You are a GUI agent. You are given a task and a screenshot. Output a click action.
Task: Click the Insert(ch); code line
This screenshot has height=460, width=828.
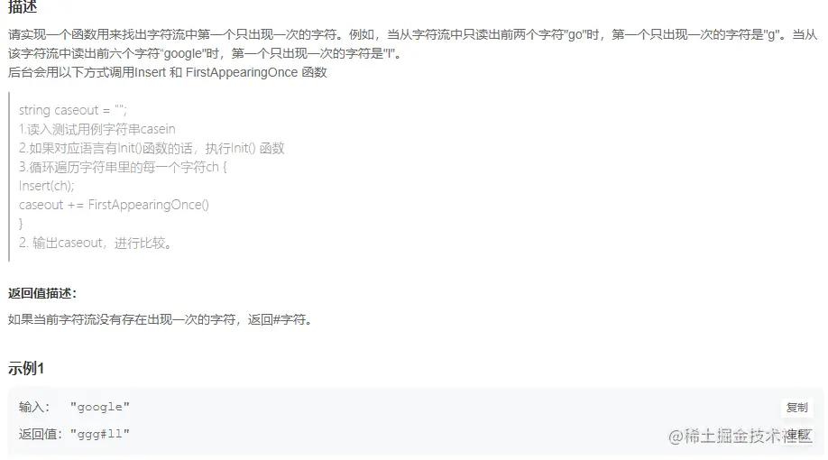[x=47, y=186]
